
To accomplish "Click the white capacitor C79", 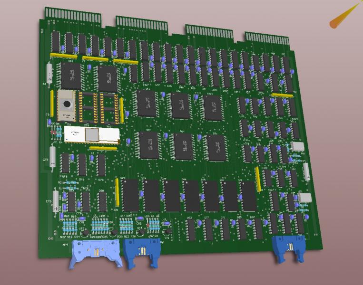I will tap(56, 200).
